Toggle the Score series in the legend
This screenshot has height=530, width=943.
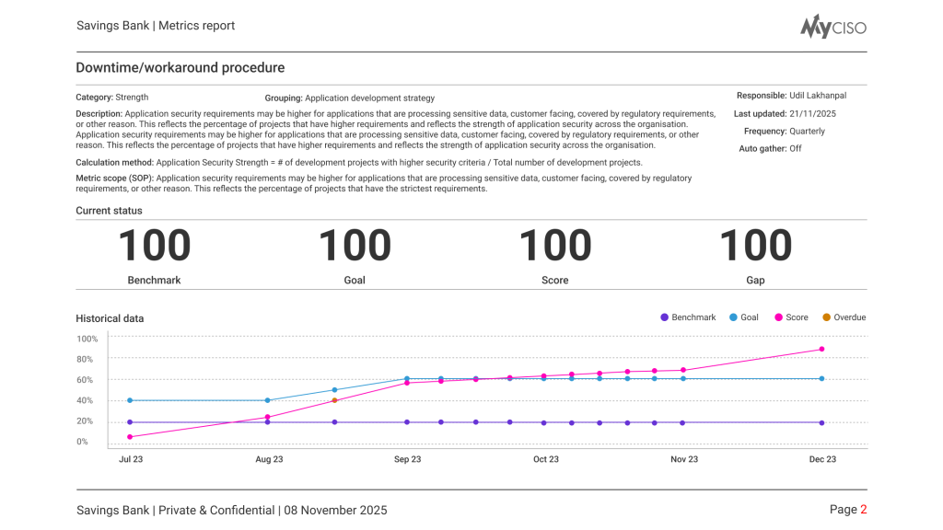(x=793, y=317)
